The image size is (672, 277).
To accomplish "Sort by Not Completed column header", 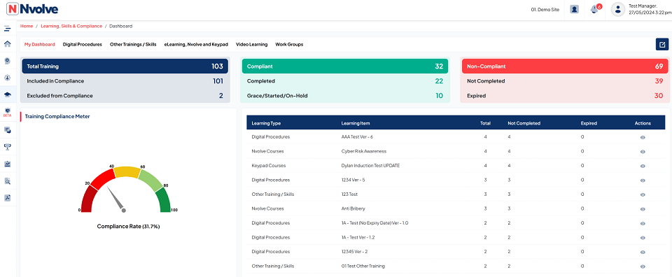I will [524, 123].
